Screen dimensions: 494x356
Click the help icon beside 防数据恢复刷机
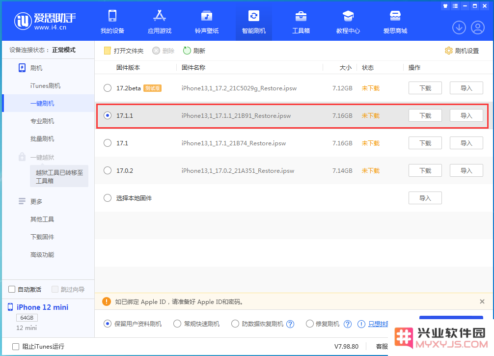[290, 324]
